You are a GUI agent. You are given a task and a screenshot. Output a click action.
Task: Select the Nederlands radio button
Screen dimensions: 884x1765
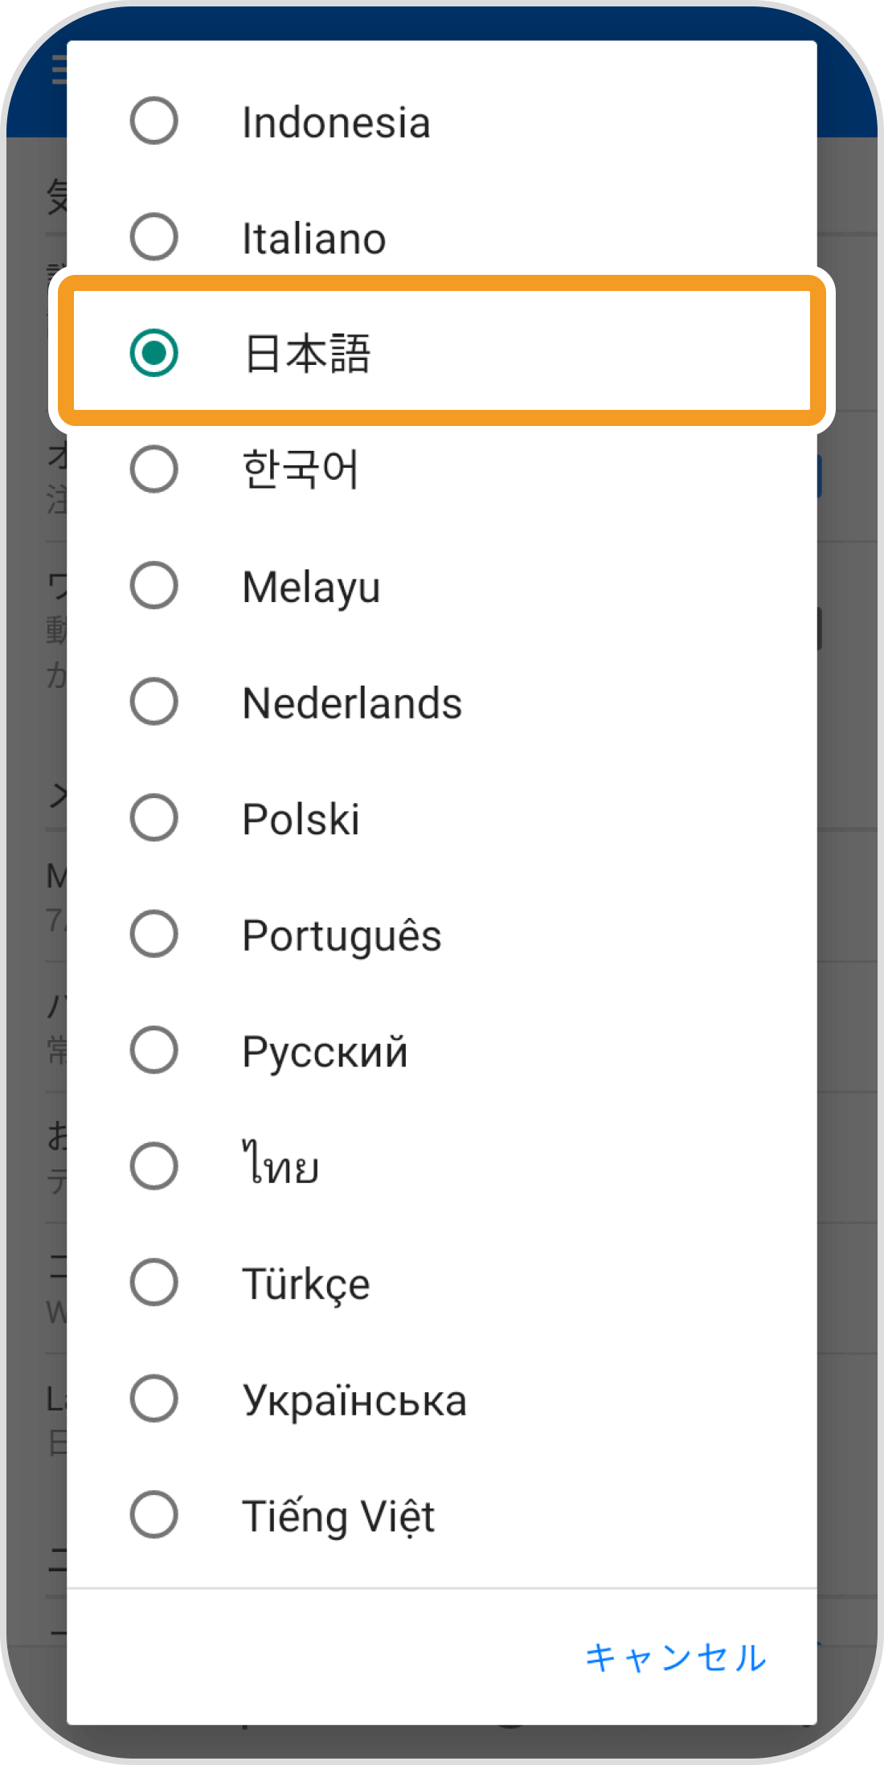153,702
